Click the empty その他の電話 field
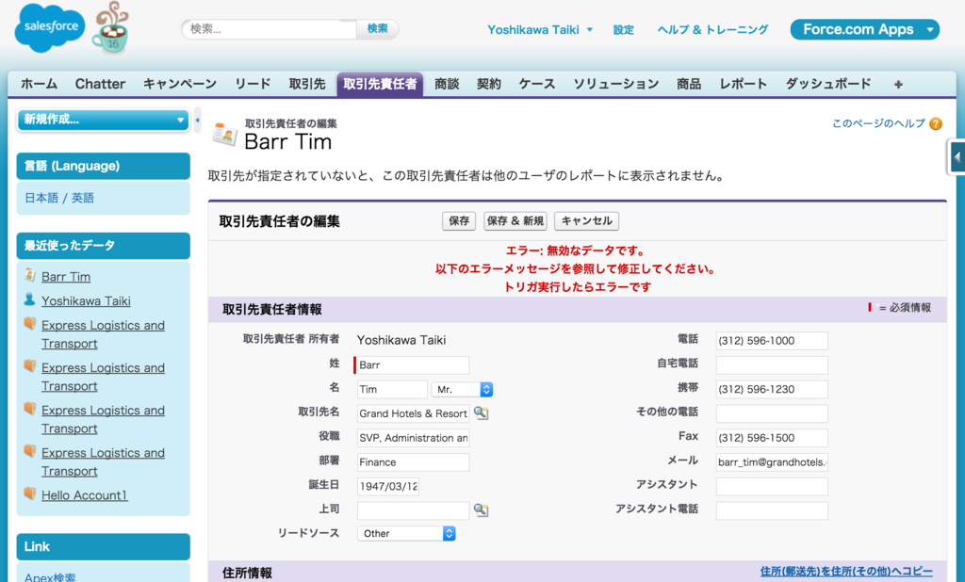 click(x=772, y=413)
